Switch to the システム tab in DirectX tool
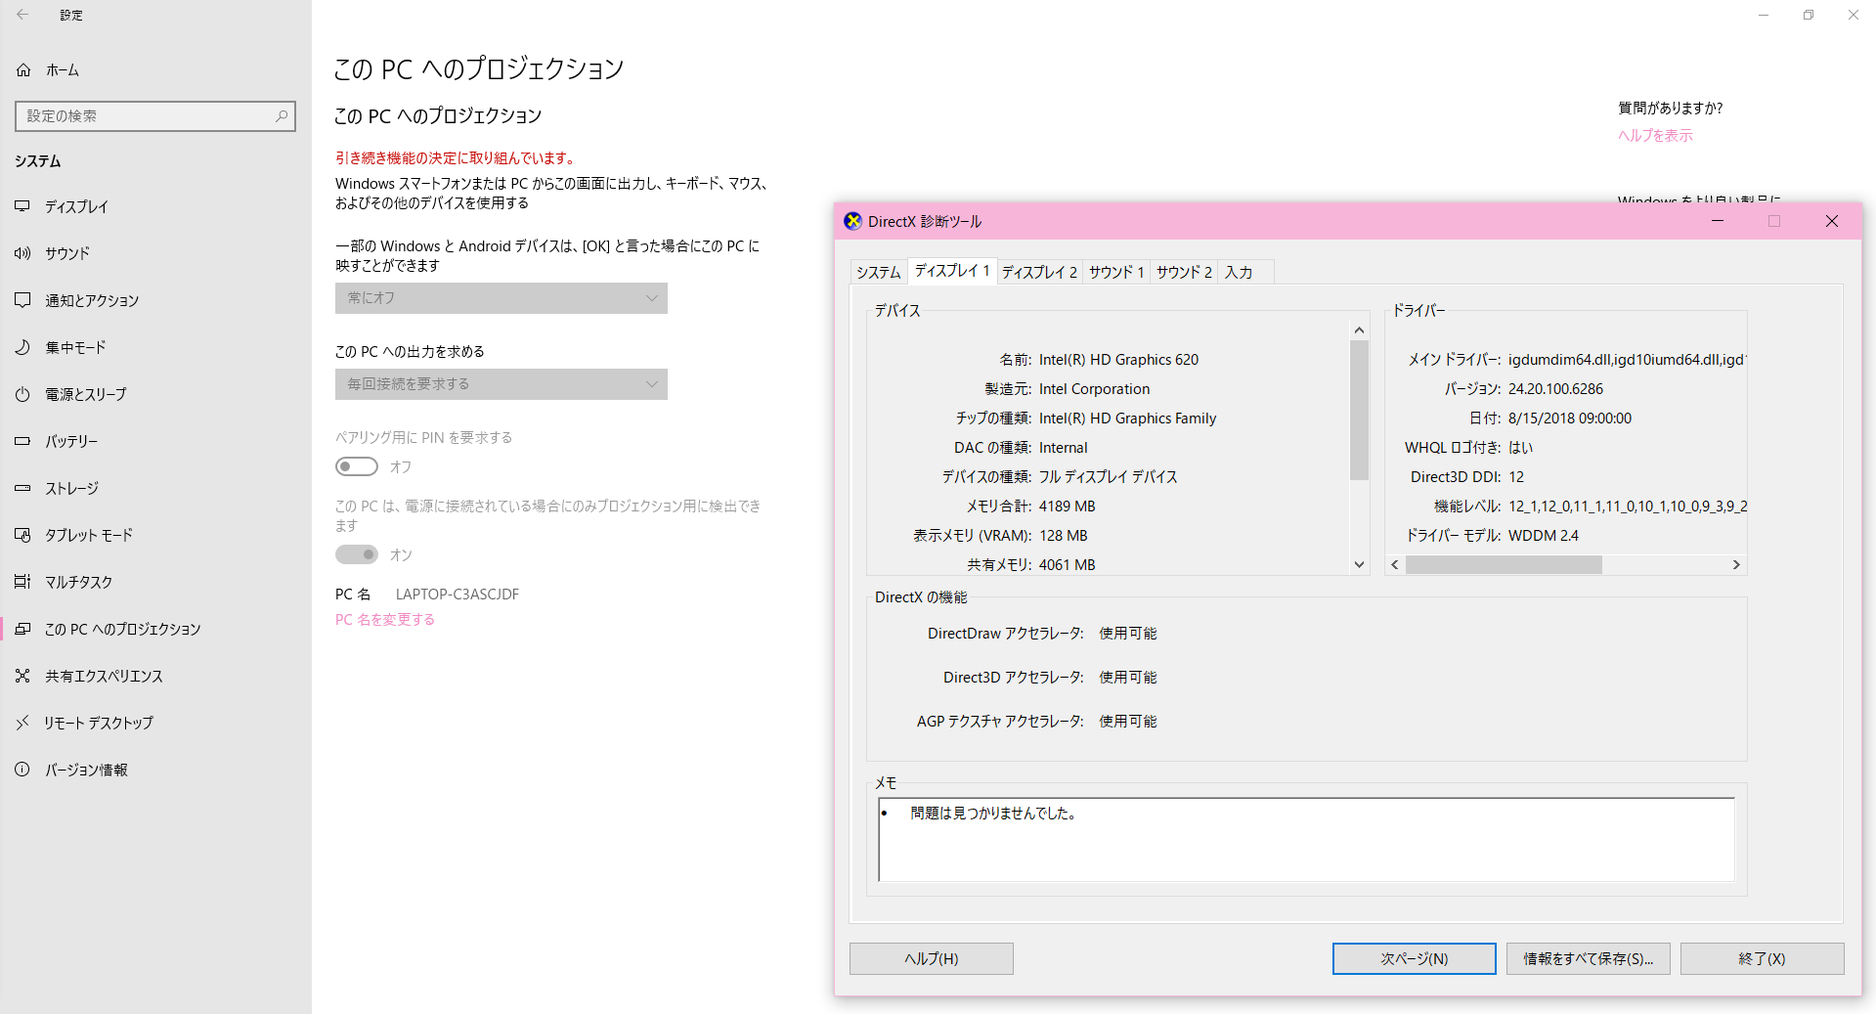 [879, 273]
